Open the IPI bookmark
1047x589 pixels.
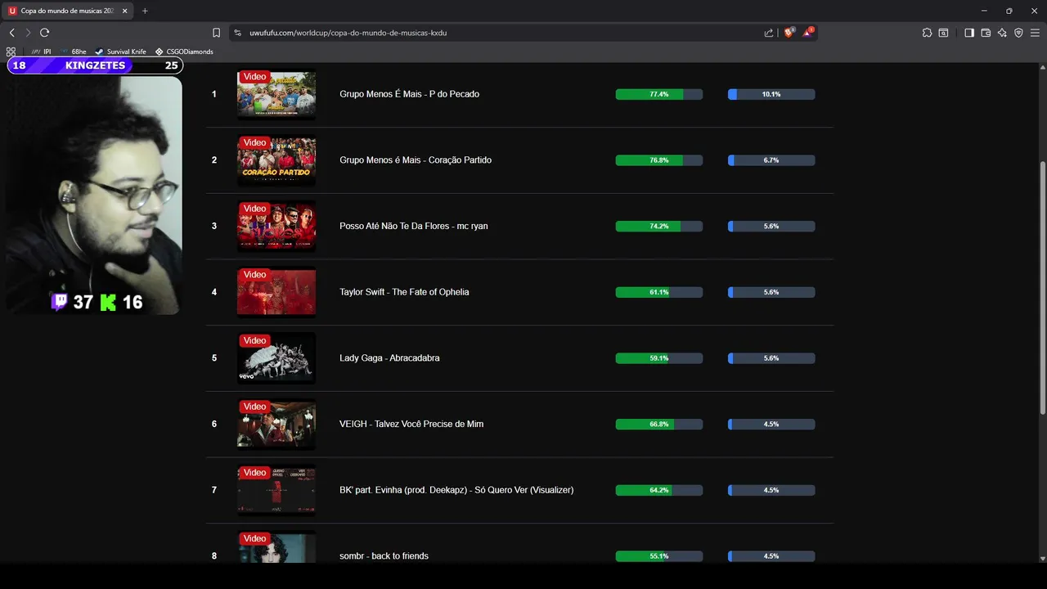click(x=42, y=52)
